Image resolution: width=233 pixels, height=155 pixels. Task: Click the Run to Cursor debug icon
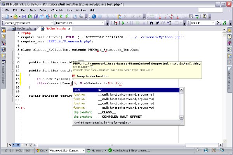tap(169, 23)
